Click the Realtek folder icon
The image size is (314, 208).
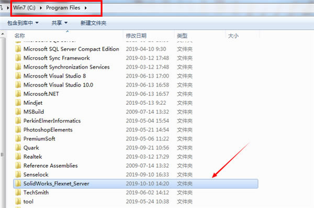[x=18, y=157]
